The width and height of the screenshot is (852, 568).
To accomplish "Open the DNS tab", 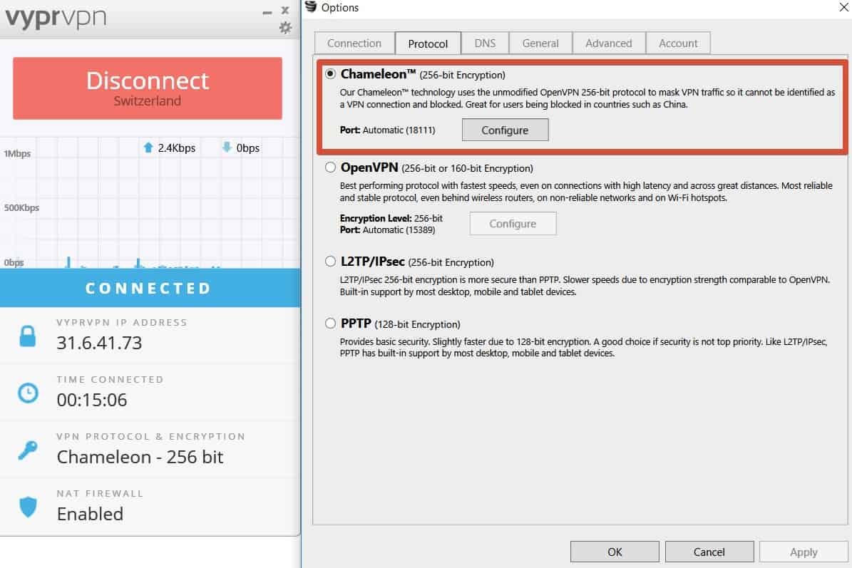I will pos(485,43).
